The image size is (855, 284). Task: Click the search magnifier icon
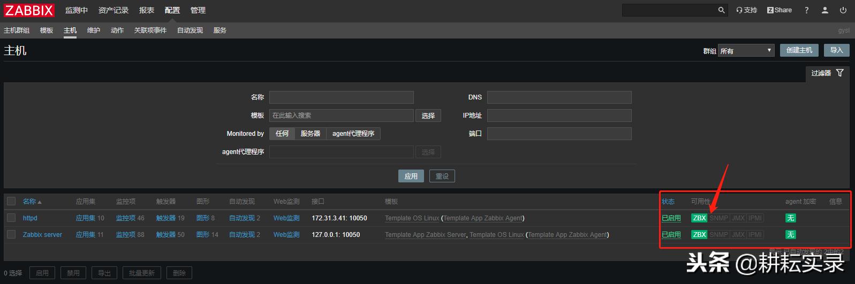click(x=721, y=10)
